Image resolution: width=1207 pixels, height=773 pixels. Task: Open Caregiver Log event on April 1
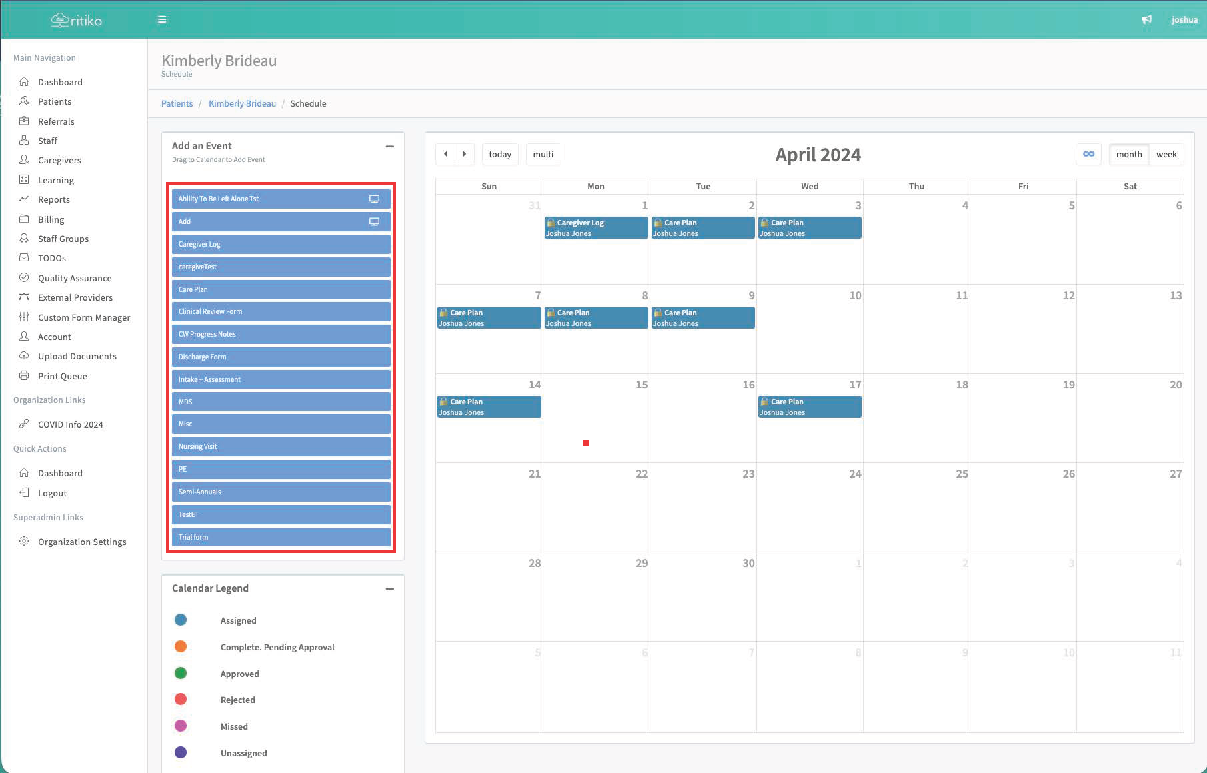pyautogui.click(x=595, y=228)
